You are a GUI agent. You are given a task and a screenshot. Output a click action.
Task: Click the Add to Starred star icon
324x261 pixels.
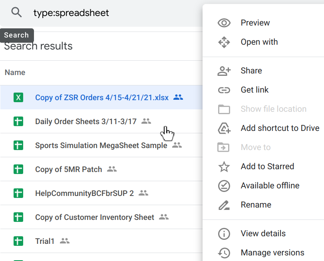(x=224, y=166)
